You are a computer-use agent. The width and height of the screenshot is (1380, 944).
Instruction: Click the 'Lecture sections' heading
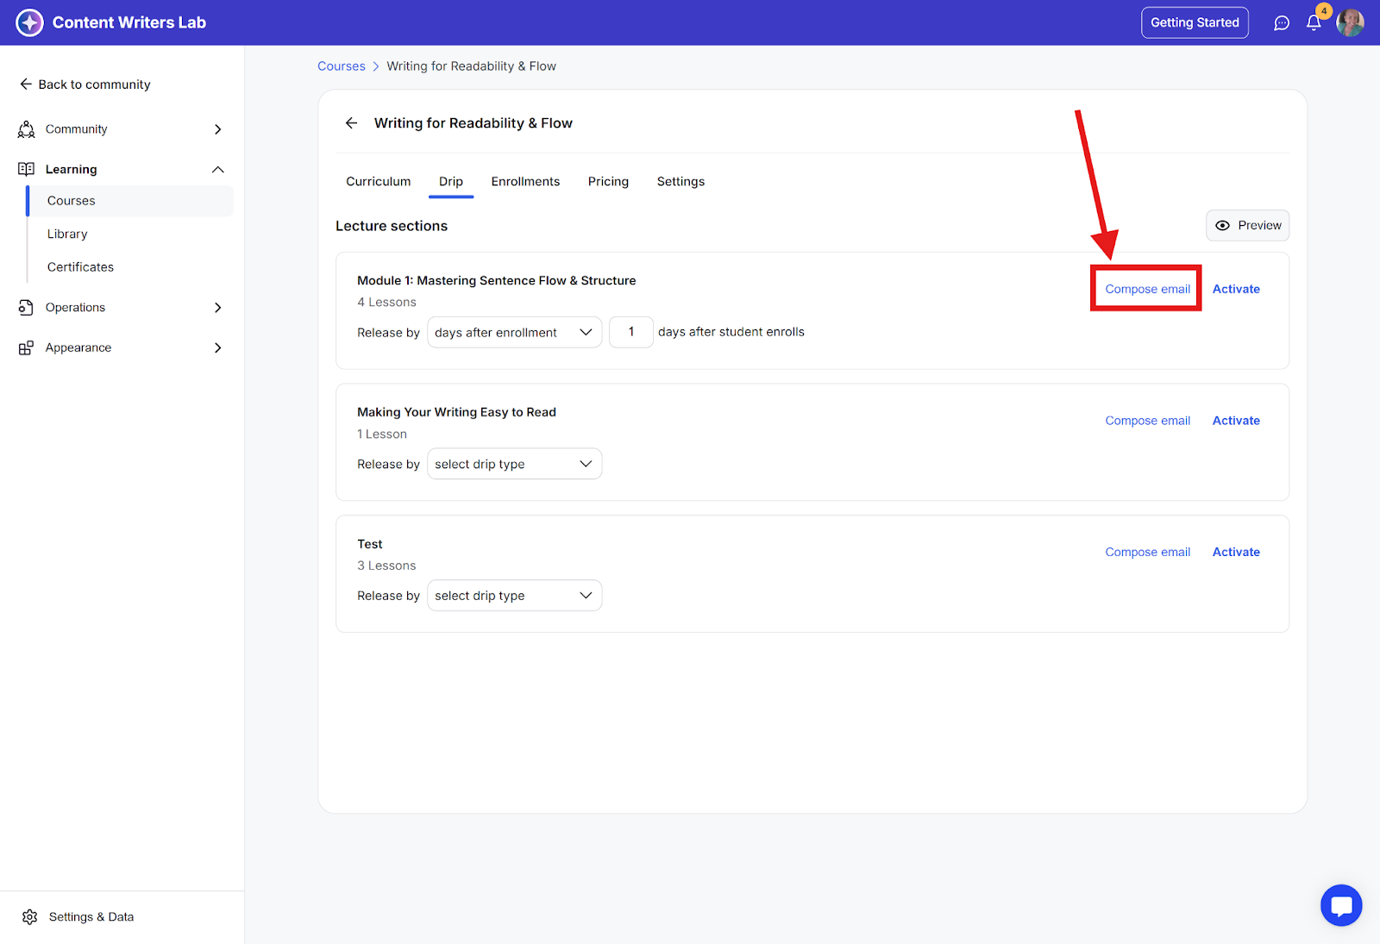392,226
